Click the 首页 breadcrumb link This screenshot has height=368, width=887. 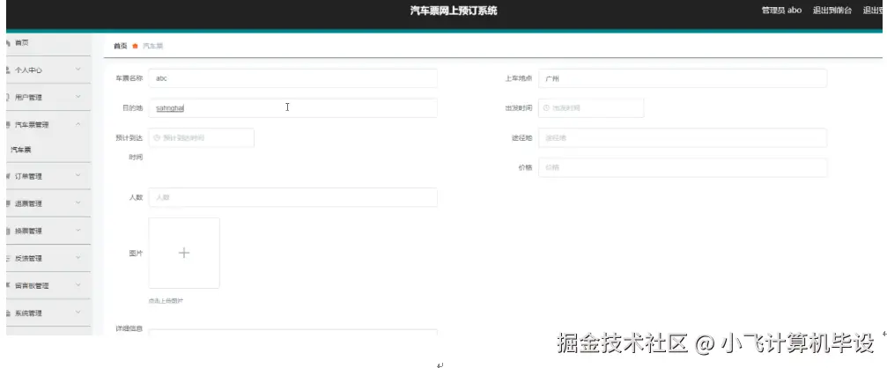[120, 46]
